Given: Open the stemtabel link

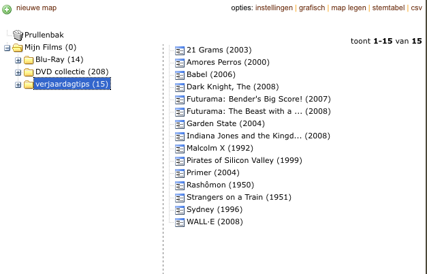Looking at the screenshot, I should pos(388,8).
